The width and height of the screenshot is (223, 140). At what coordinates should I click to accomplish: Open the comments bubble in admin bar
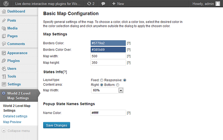(x=103, y=4)
